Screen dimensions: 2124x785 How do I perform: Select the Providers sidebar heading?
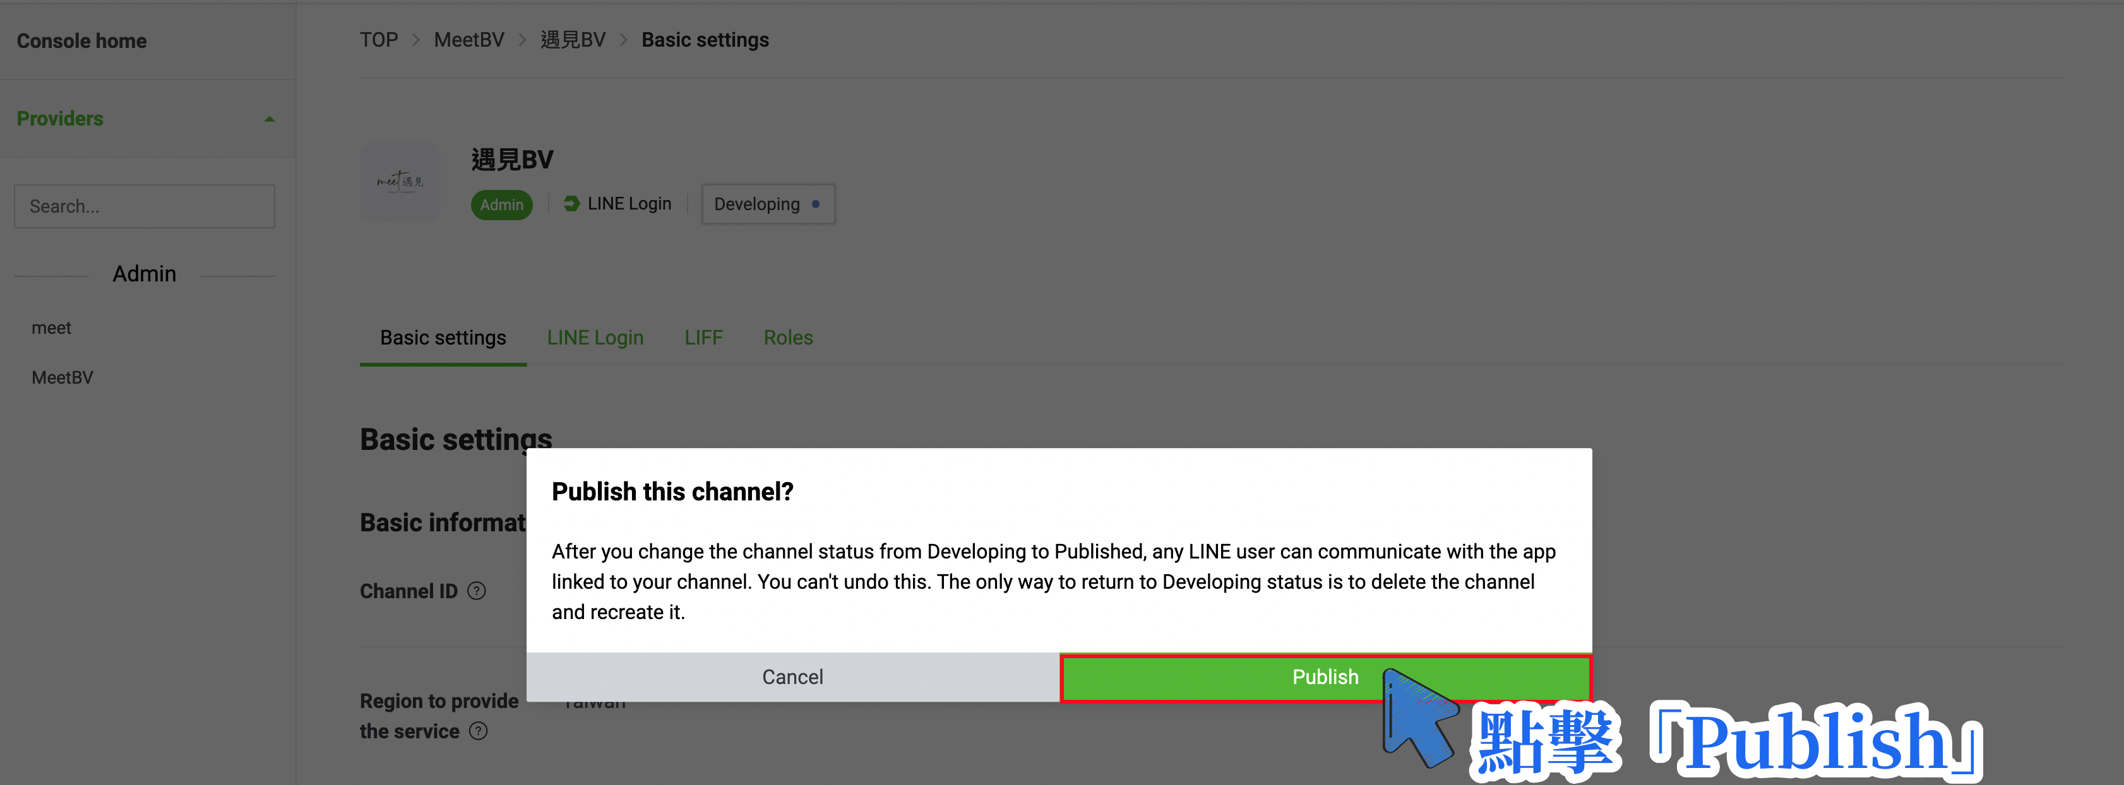[x=60, y=119]
